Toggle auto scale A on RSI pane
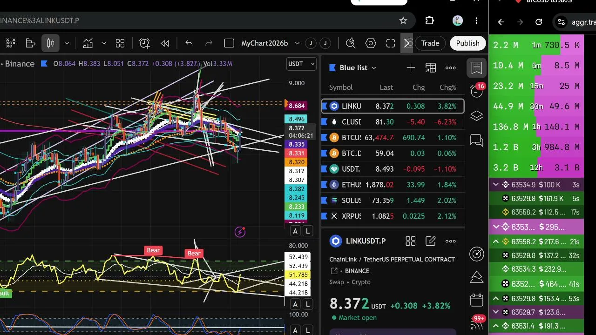596x335 pixels. click(x=295, y=304)
